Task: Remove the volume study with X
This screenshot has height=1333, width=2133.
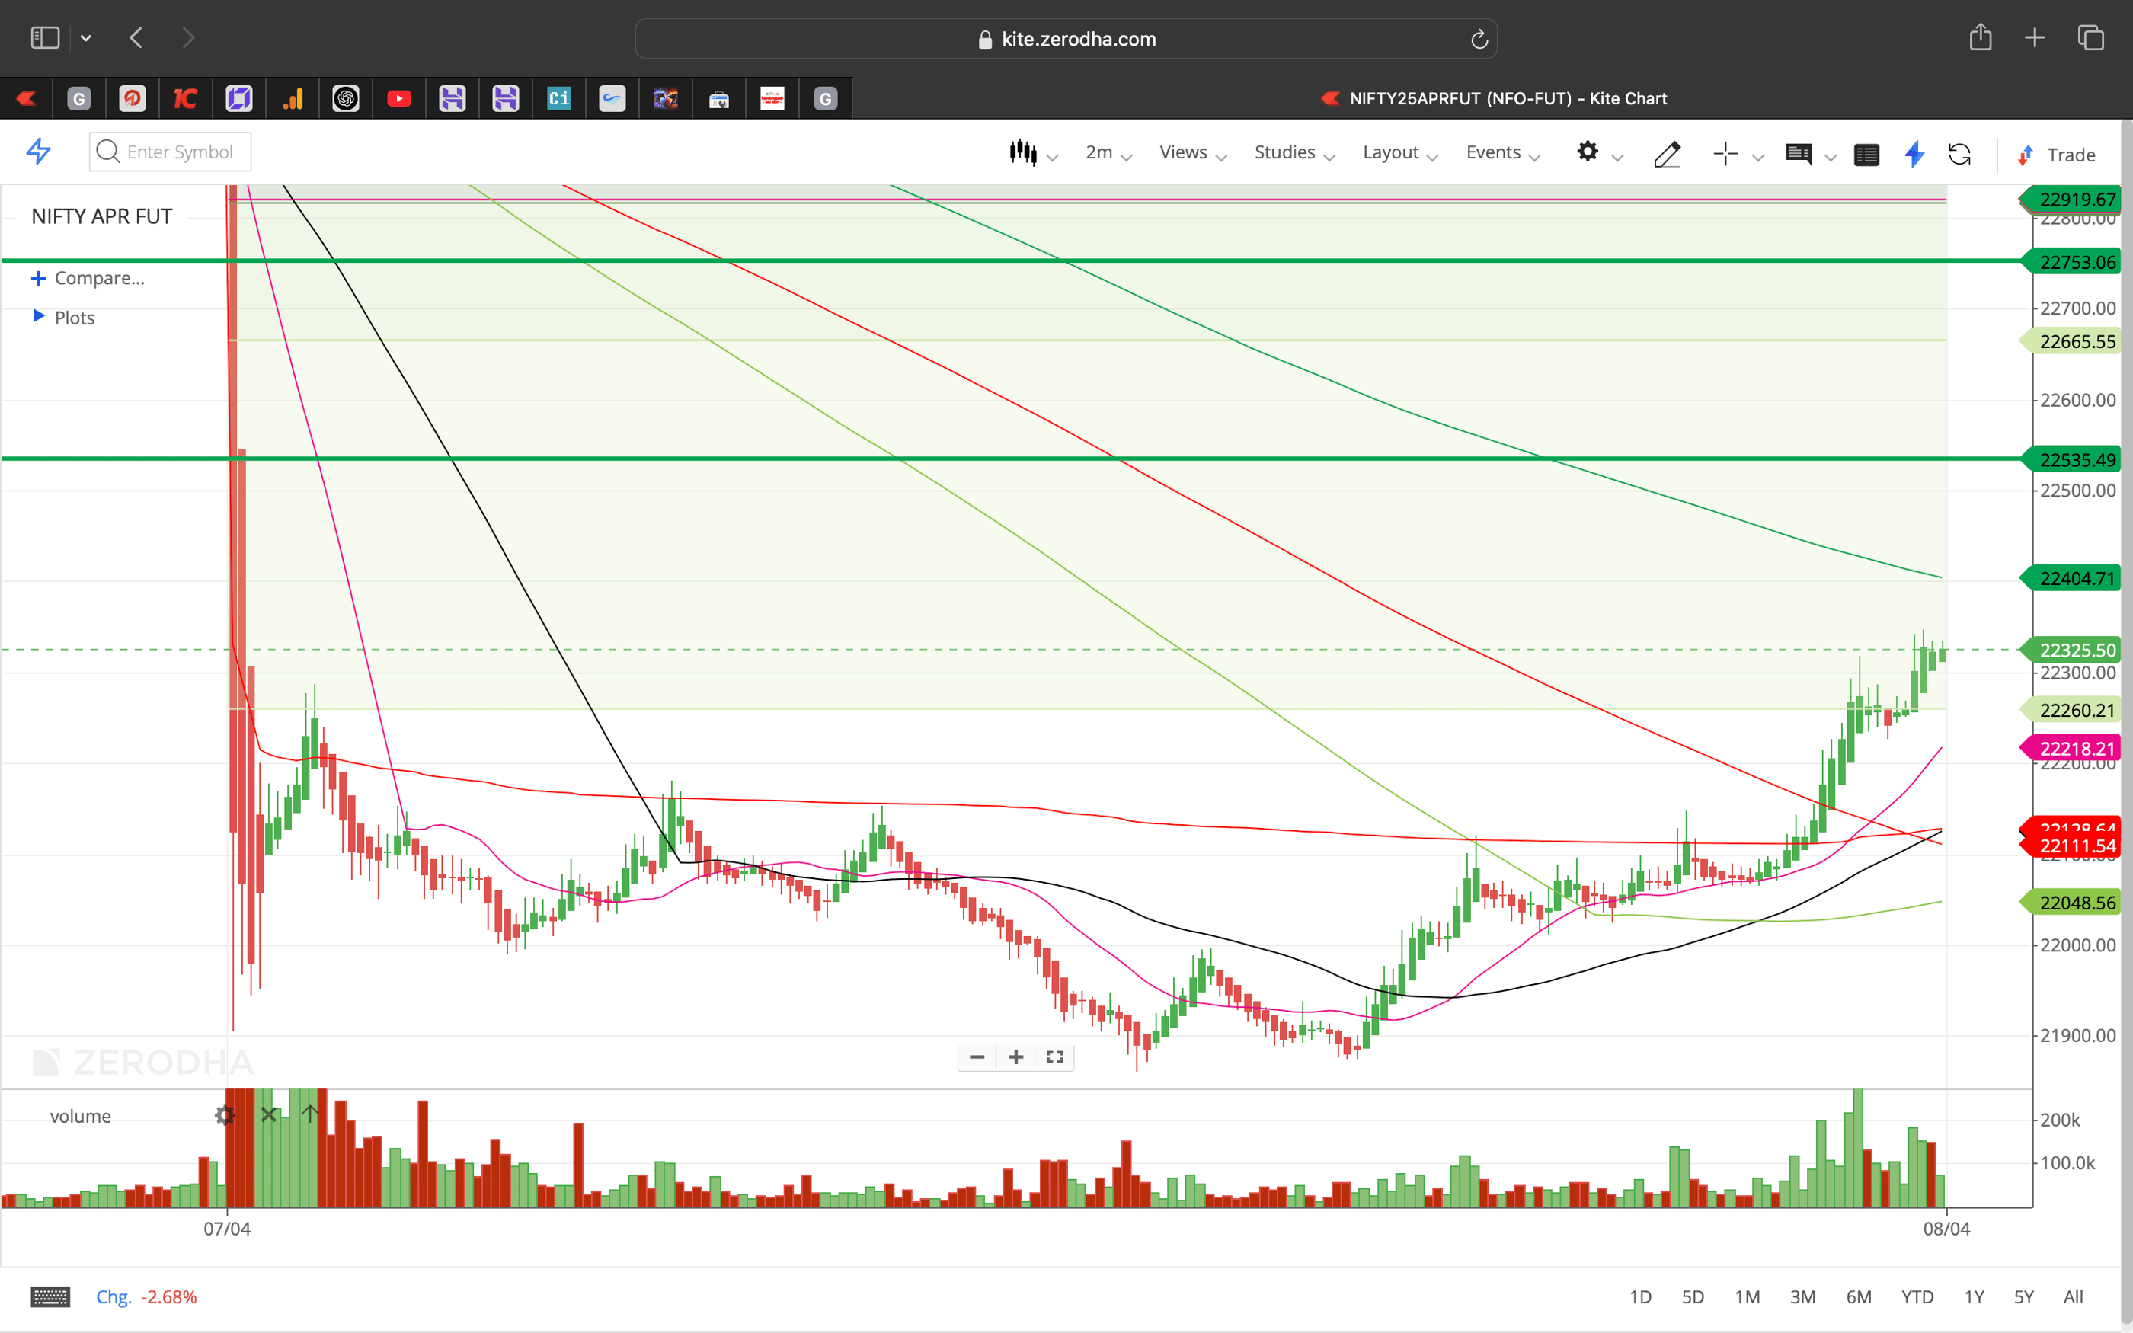Action: click(x=269, y=1115)
